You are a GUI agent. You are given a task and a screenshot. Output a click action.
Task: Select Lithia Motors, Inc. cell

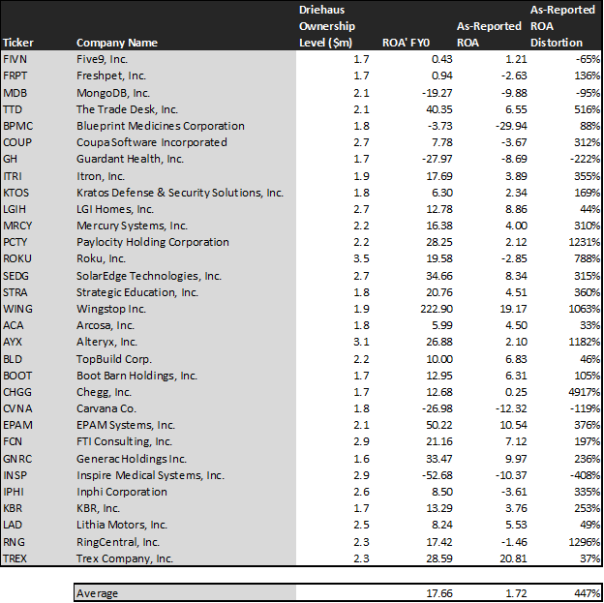(122, 525)
